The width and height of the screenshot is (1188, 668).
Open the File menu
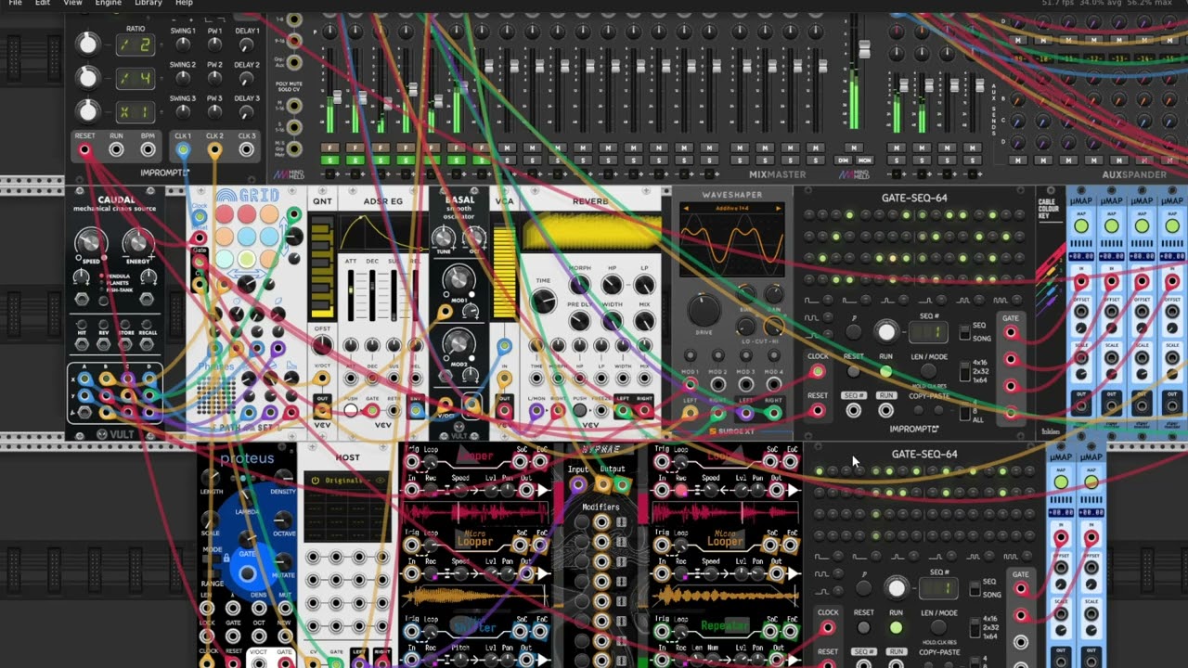pos(15,3)
